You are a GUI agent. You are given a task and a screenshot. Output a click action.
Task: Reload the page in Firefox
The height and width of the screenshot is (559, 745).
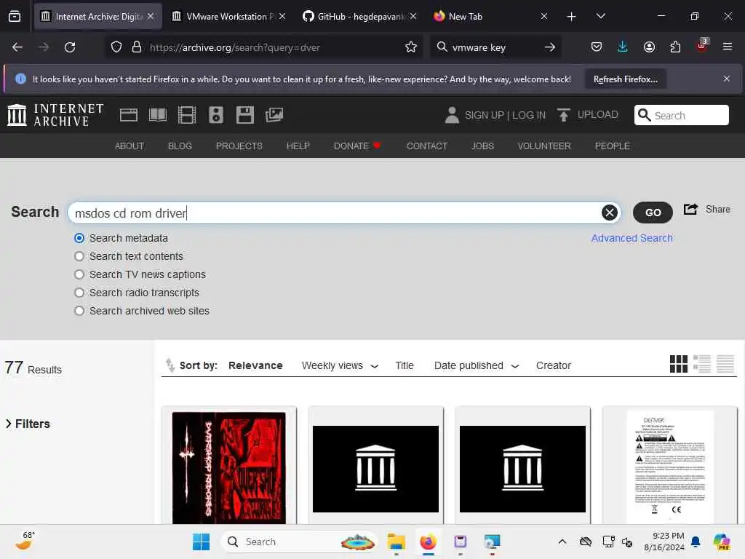click(70, 47)
